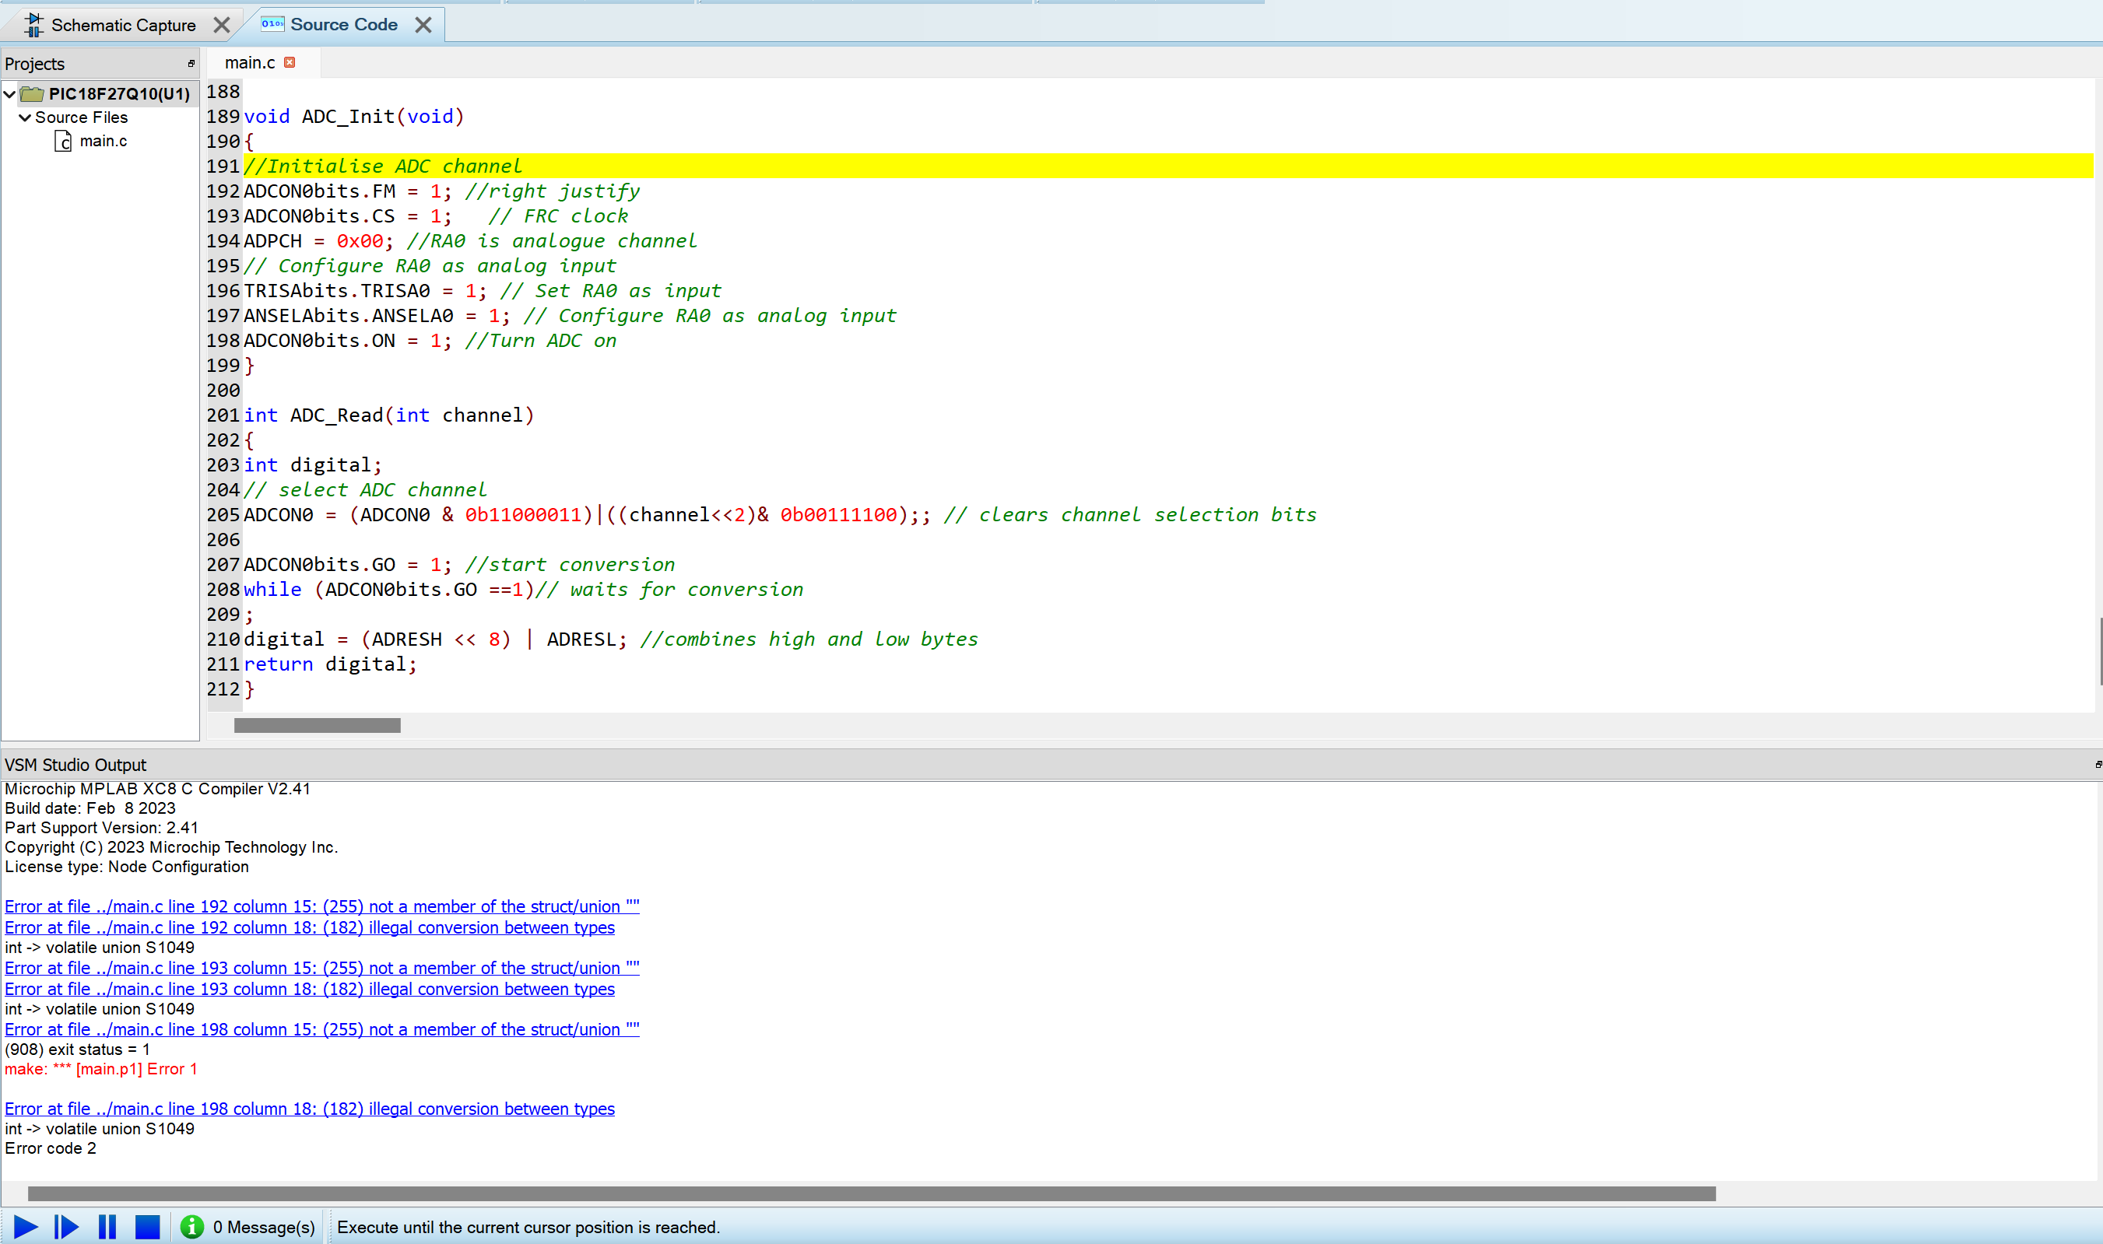Undock the VSM Studio Output panel
This screenshot has width=2103, height=1244.
[x=2097, y=765]
